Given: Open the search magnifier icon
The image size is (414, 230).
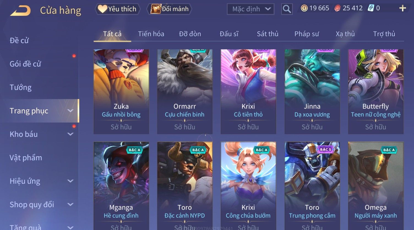Looking at the screenshot, I should tap(287, 9).
